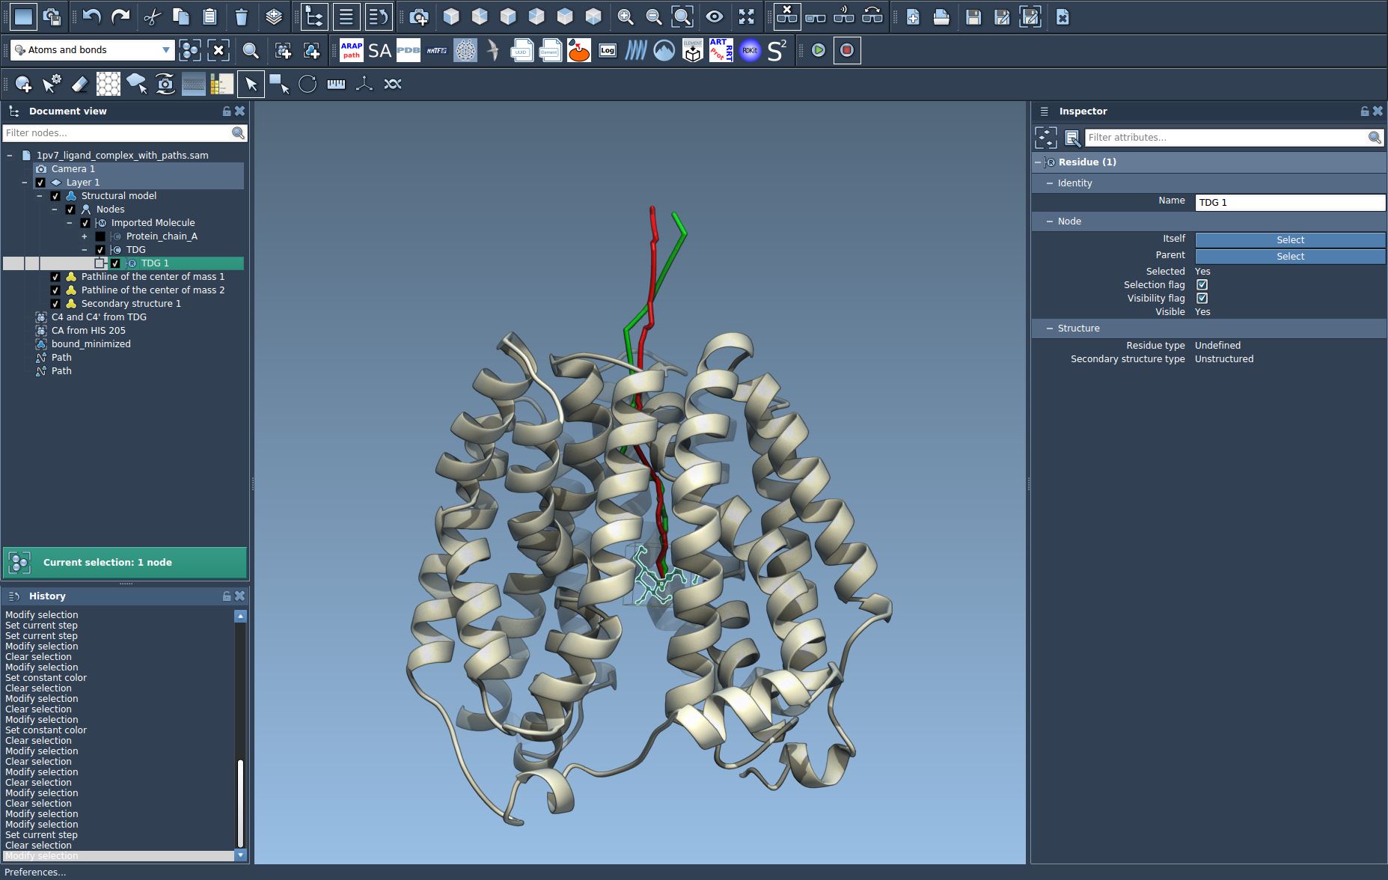This screenshot has width=1388, height=880.
Task: Click the zoom in magnifier icon
Action: click(625, 16)
